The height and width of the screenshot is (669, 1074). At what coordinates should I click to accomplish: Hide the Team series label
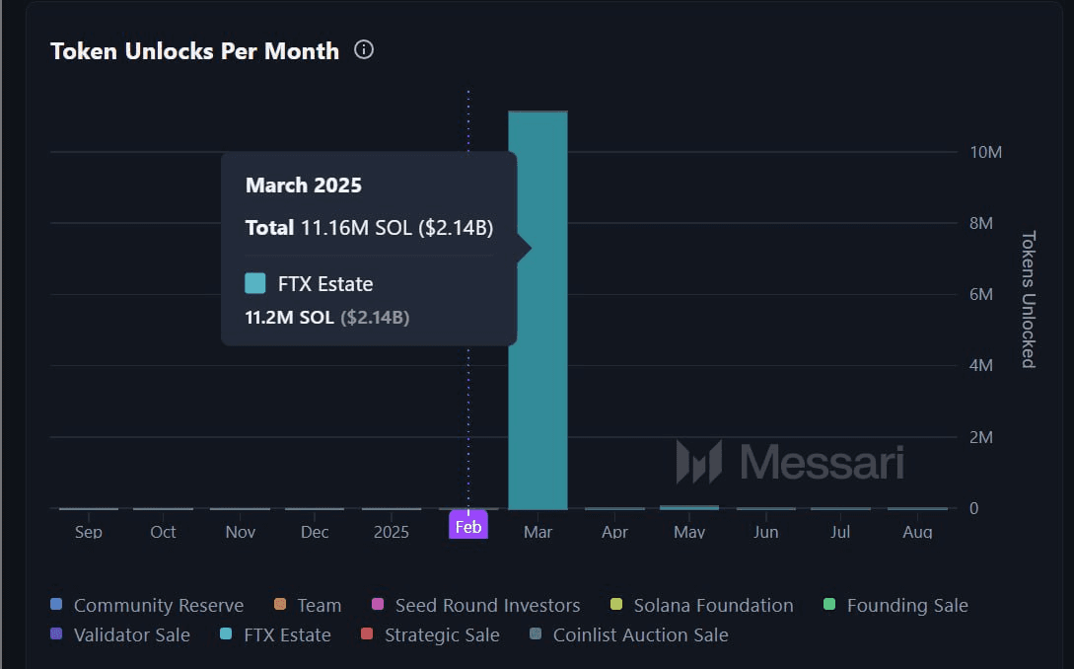click(320, 605)
